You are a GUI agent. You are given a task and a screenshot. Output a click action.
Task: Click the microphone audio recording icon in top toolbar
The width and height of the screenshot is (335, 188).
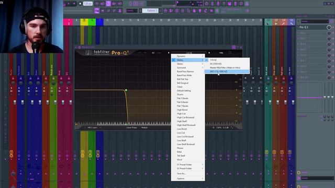click(x=218, y=4)
